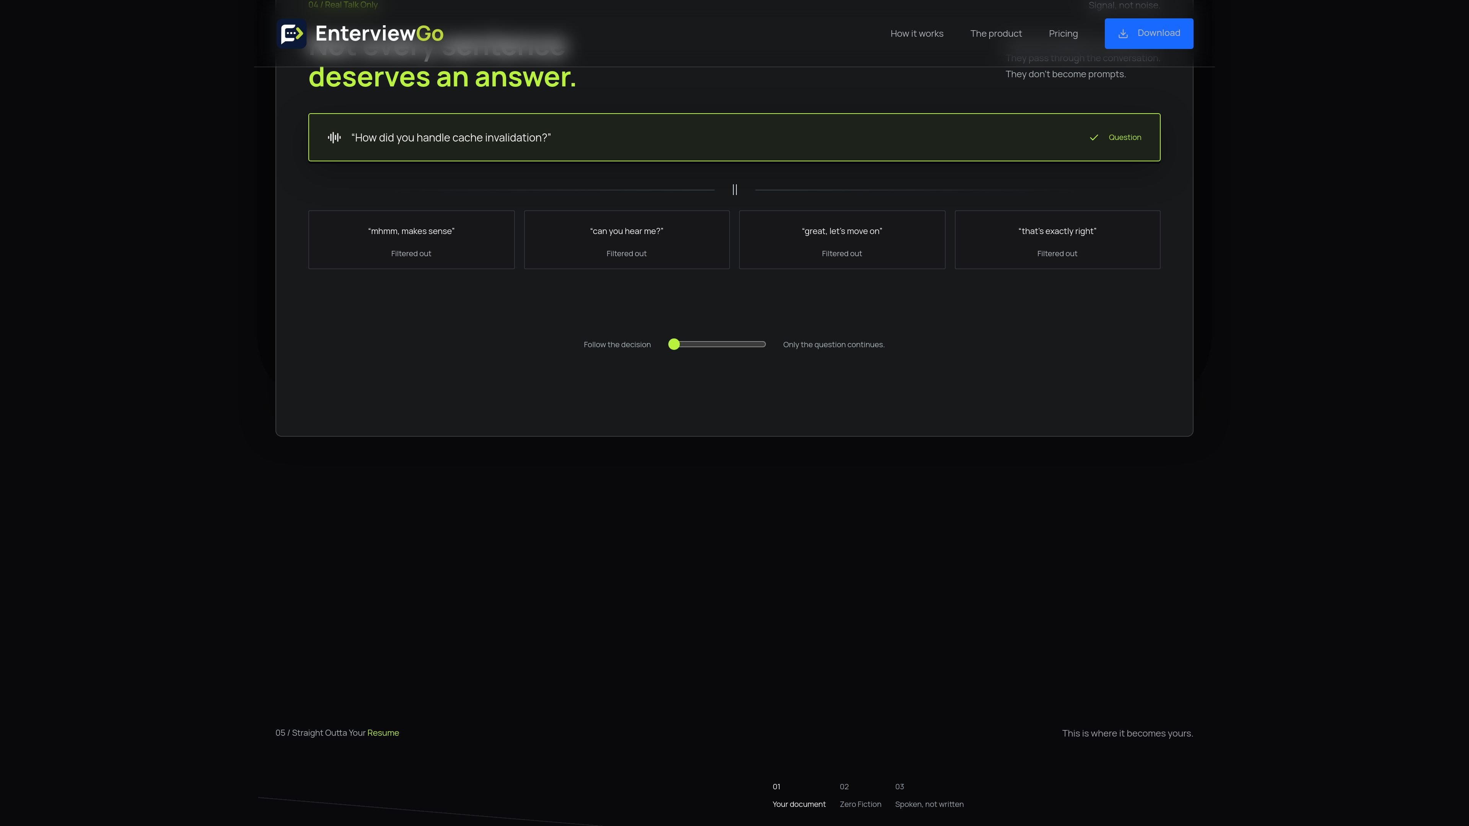
Task: Switch to the 03 Spoken, not written tab
Action: (x=930, y=796)
